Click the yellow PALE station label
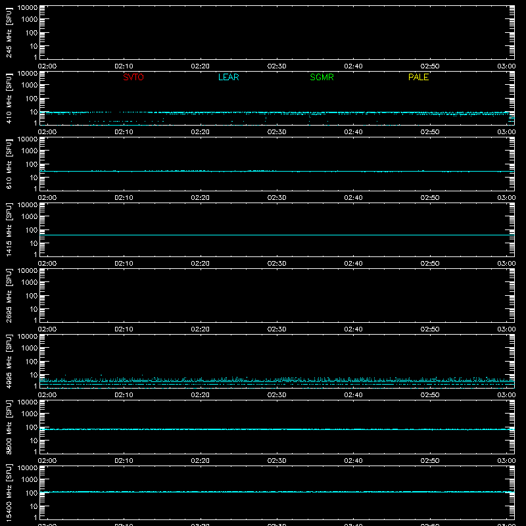Screen dimensions: 526x526 [x=418, y=77]
